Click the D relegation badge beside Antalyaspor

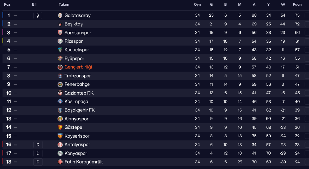(x=38, y=145)
